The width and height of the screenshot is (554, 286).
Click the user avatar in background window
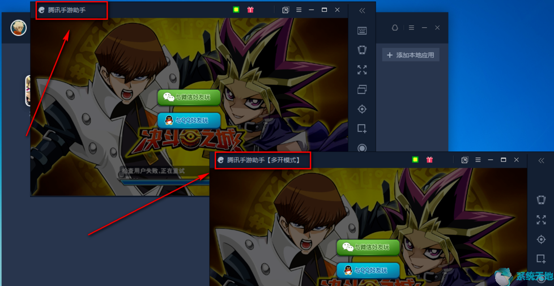tap(18, 28)
